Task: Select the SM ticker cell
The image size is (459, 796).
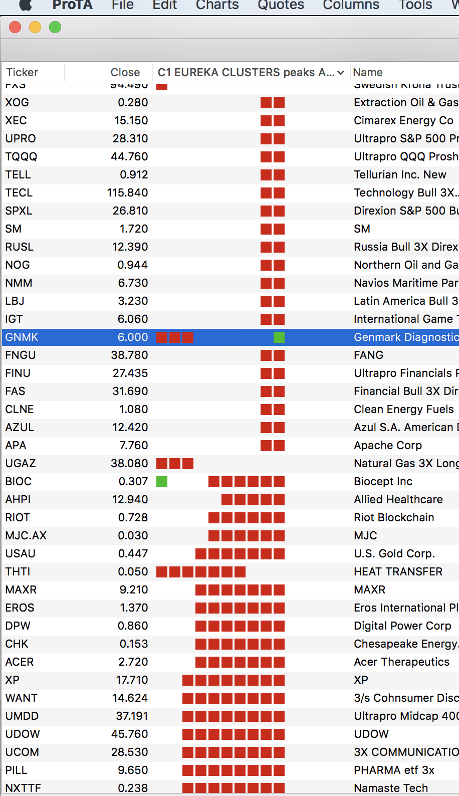Action: pyautogui.click(x=13, y=229)
